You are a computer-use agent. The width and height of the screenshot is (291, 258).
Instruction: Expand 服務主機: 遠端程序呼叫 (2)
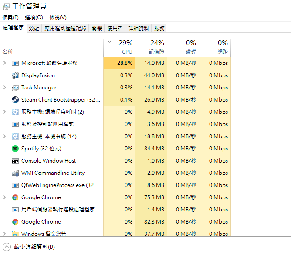pyautogui.click(x=5, y=112)
